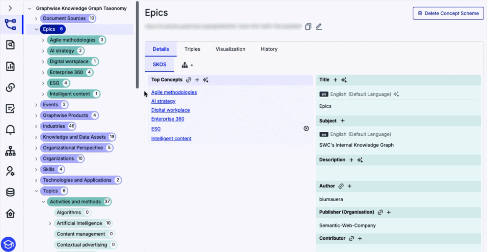Screen dimensions: 487x252
Task: Expand the left navigation sidebar
Action: (10, 8)
